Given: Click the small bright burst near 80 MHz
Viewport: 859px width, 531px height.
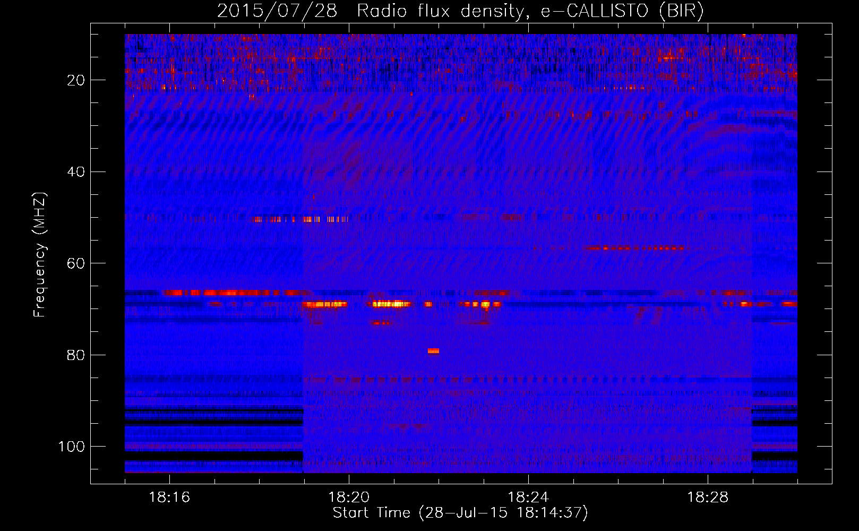Looking at the screenshot, I should (434, 350).
